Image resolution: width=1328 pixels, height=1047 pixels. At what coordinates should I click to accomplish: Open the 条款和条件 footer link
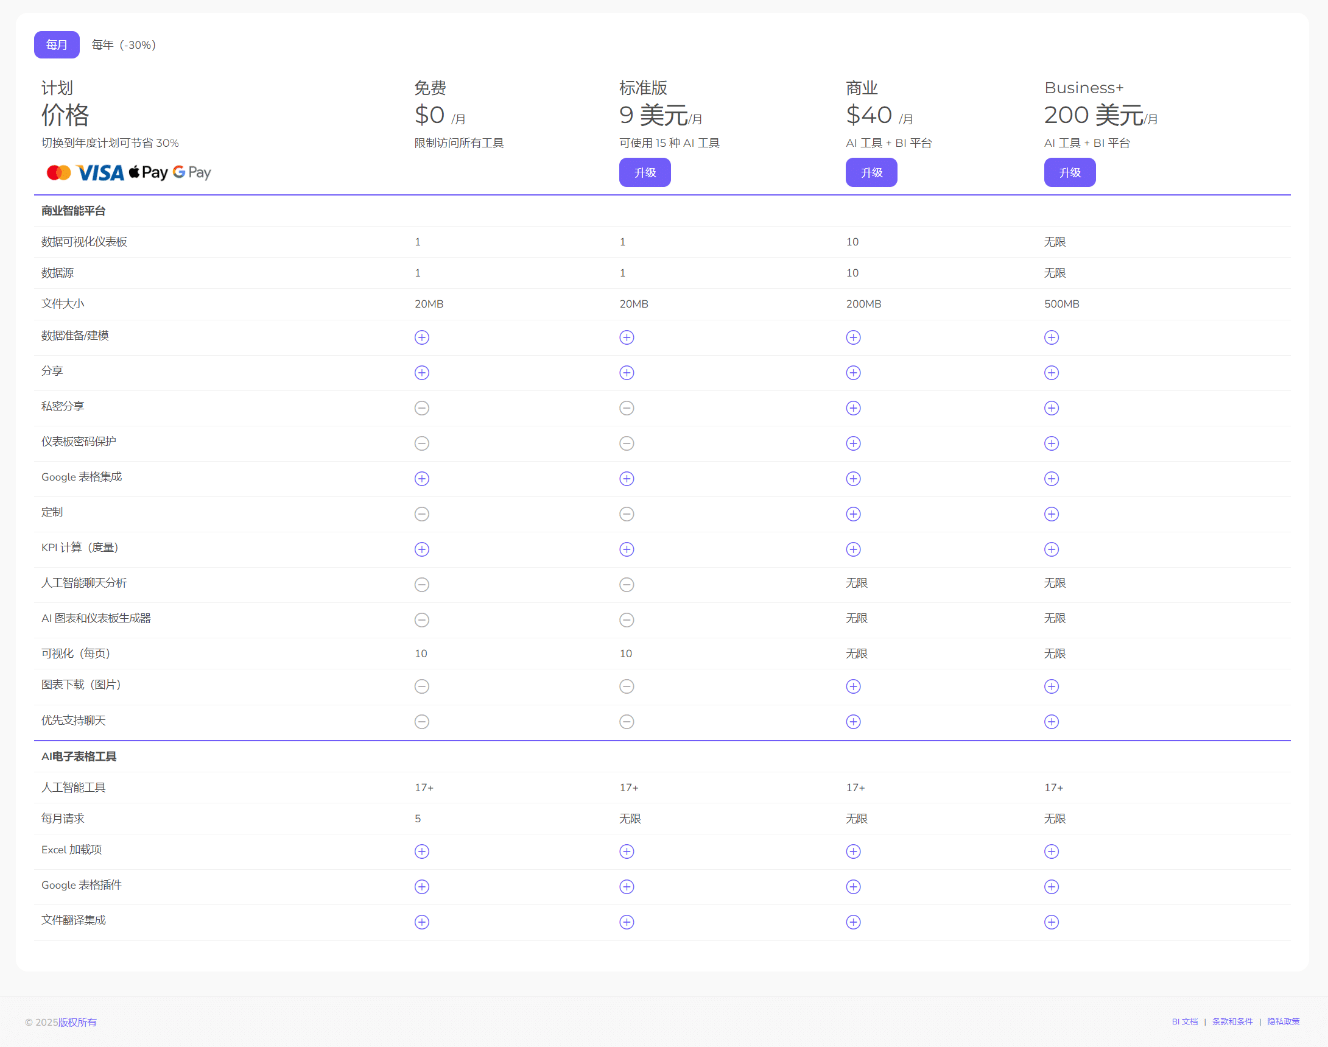click(1232, 1021)
